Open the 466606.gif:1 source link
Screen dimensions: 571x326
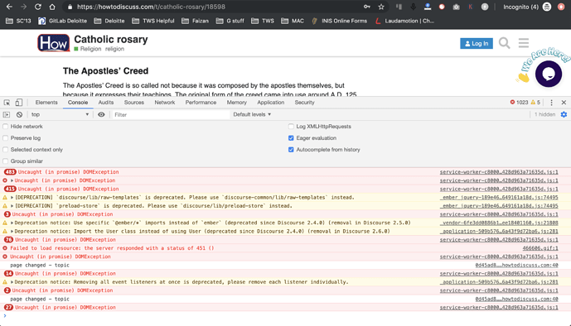[540, 248]
